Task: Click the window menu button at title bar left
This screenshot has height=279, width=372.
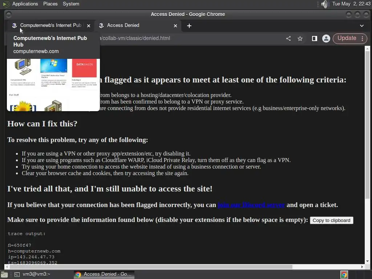Action: (x=9, y=15)
